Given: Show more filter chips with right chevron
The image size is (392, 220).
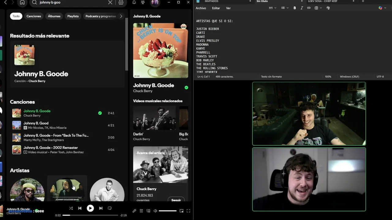Looking at the screenshot, I should [121, 16].
